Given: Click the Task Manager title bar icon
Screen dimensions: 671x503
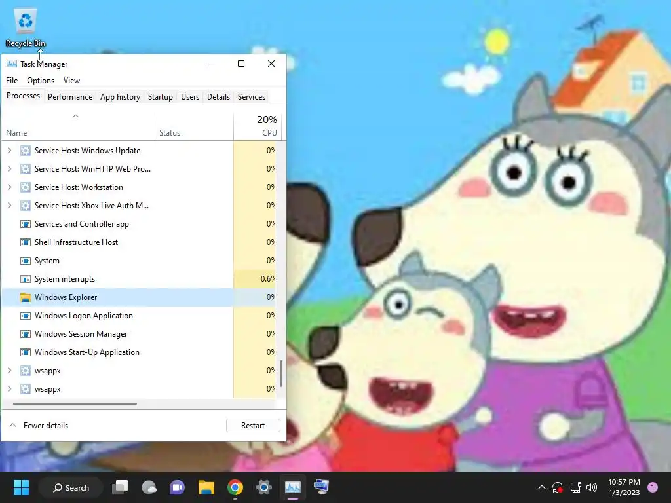Looking at the screenshot, I should pos(12,64).
